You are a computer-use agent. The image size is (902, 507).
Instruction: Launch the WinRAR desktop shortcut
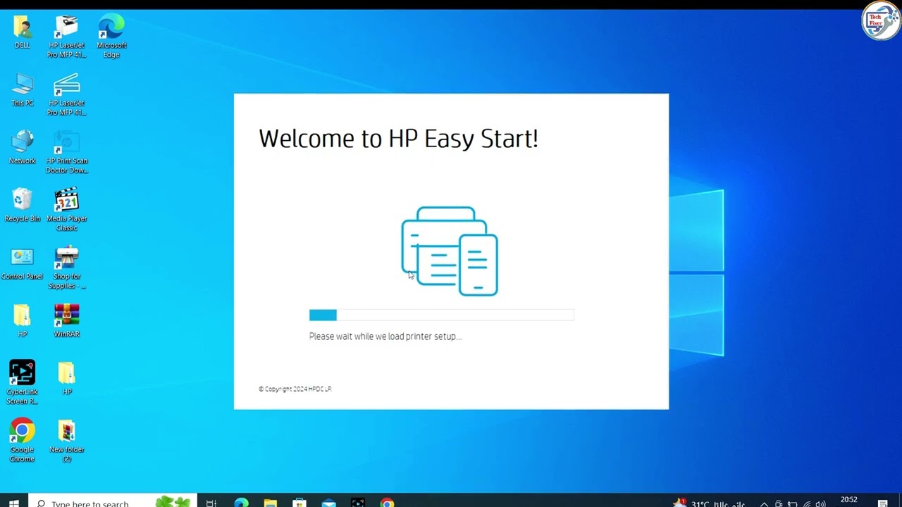pos(67,321)
